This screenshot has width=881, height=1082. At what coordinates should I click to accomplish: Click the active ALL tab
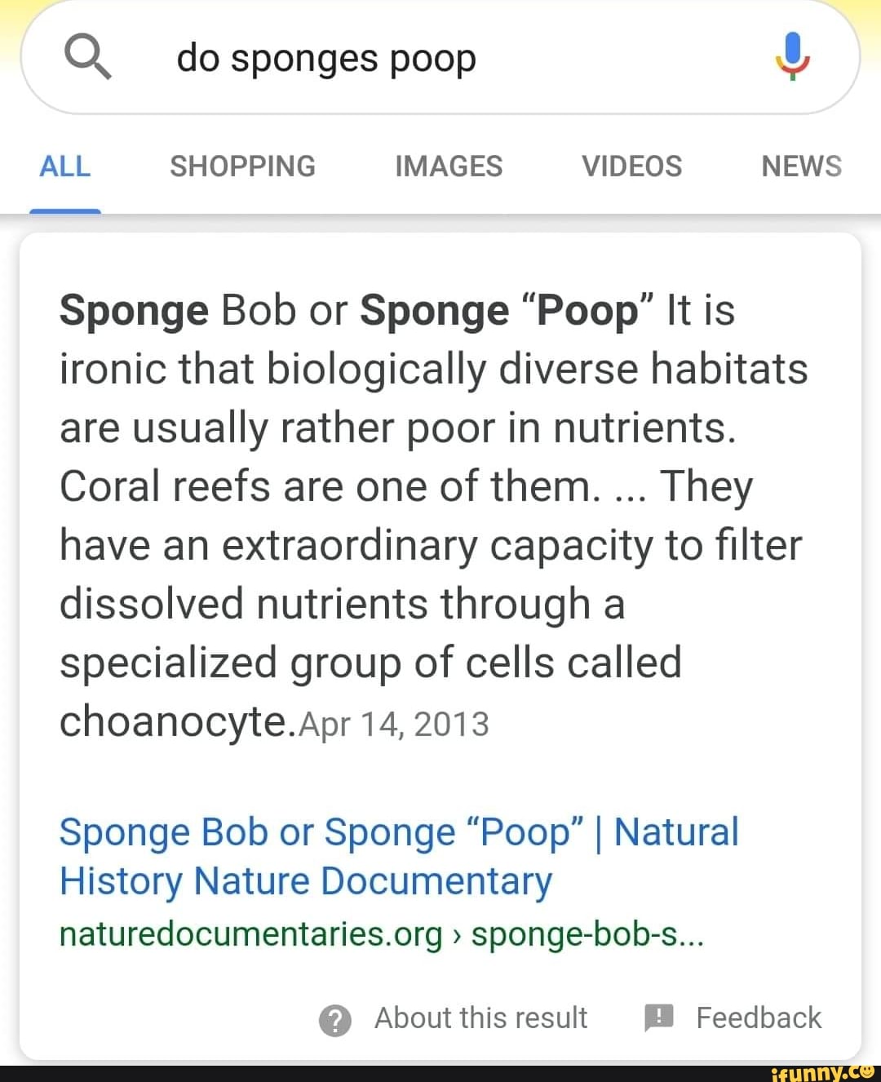(x=64, y=166)
